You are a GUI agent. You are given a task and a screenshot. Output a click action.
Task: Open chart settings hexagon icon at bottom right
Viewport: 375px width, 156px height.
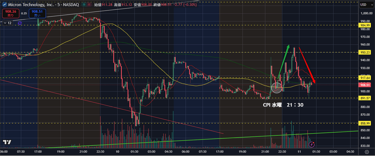point(367,152)
